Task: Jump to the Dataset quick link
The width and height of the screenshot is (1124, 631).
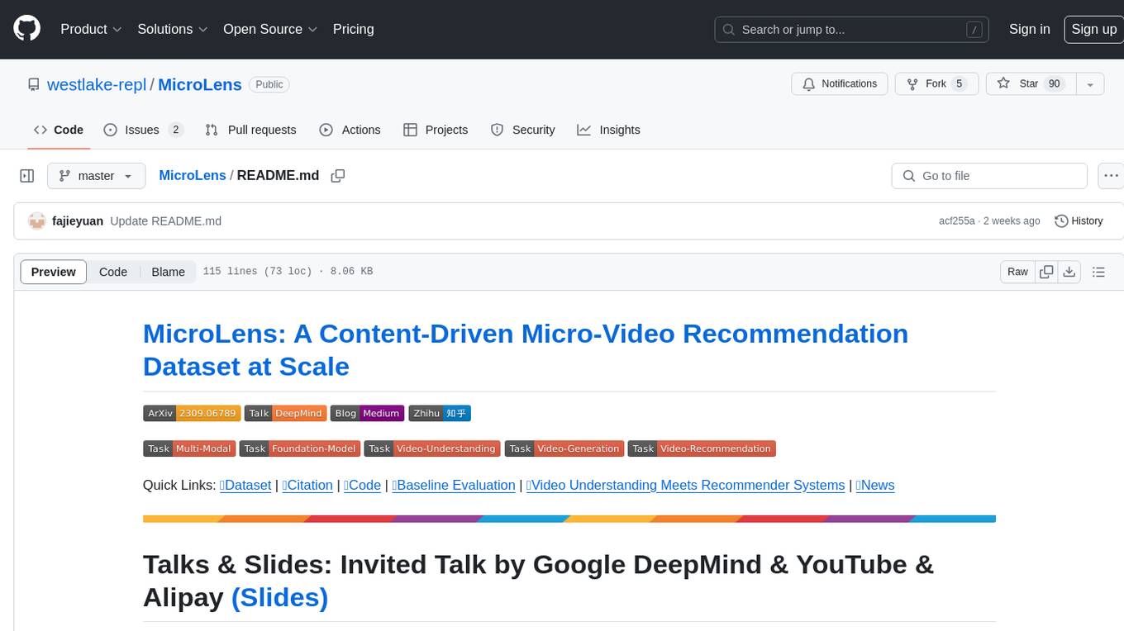Action: coord(245,485)
